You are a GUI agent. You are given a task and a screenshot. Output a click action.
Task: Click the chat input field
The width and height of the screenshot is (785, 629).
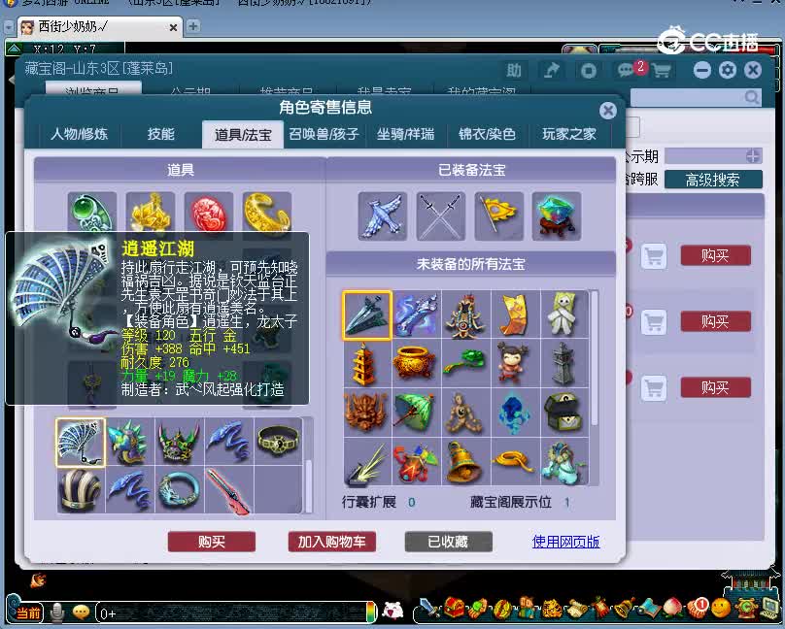pos(233,613)
